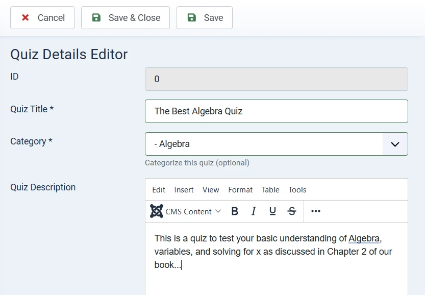Click the Joomla CMS Content logo icon
Screen dimensions: 425x295
(157, 211)
